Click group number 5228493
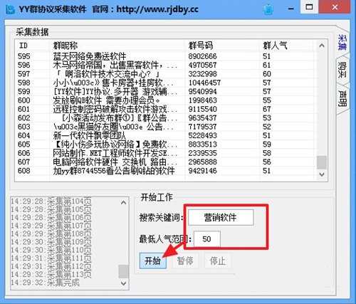Image resolution: width=356 pixels, height=304 pixels. point(202,135)
